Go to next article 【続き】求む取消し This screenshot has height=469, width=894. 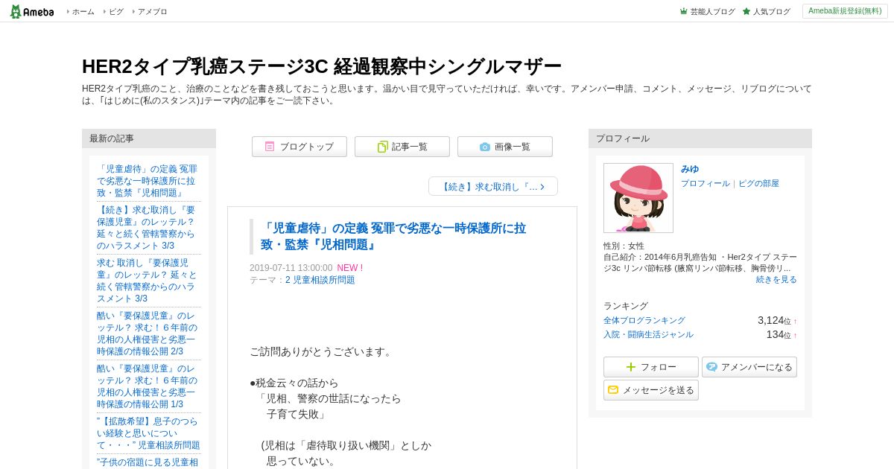[x=493, y=186]
